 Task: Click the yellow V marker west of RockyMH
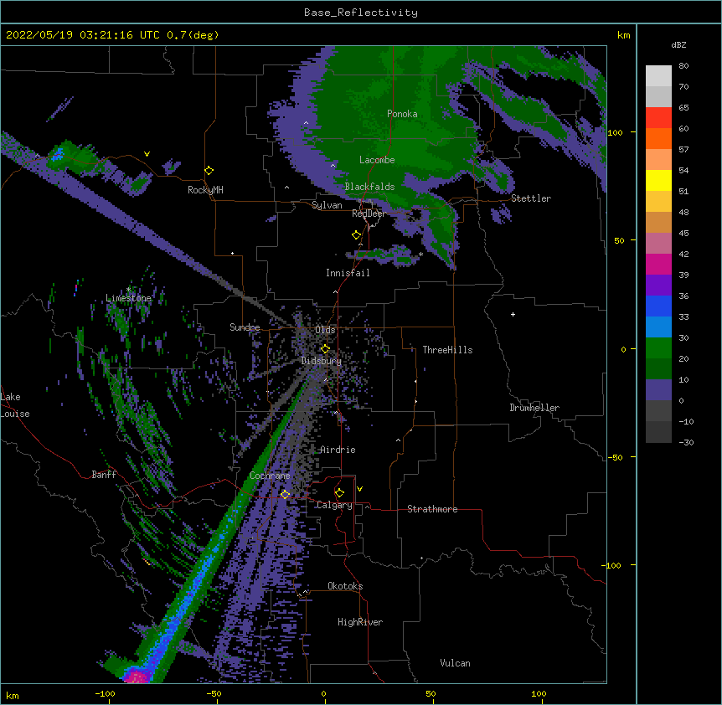click(147, 154)
